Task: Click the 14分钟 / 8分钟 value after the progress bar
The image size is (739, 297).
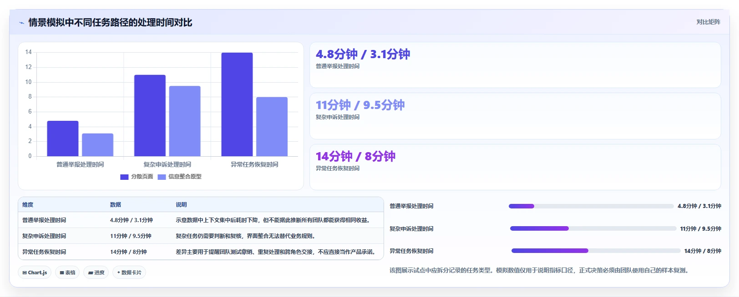Action: coord(703,251)
